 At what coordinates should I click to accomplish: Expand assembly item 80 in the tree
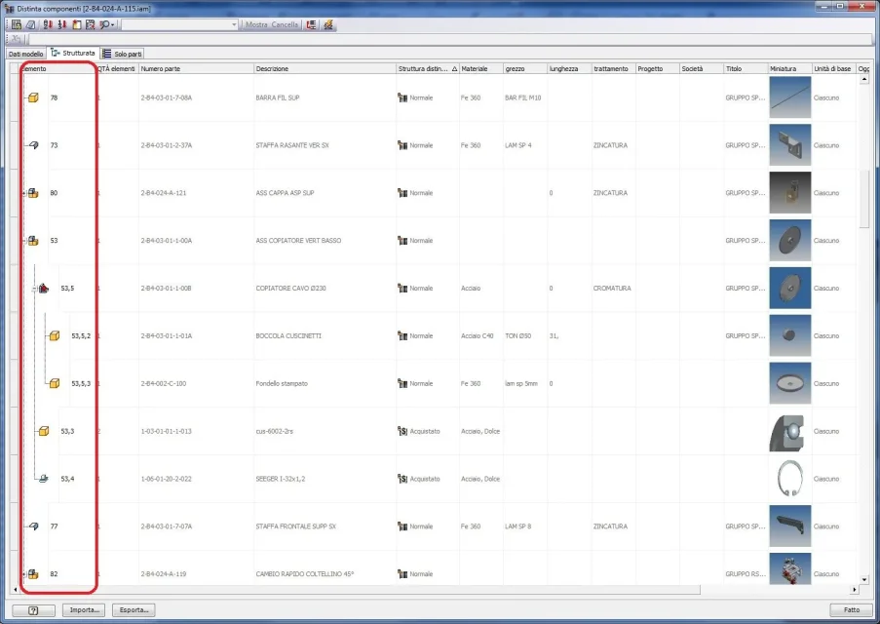click(x=23, y=194)
